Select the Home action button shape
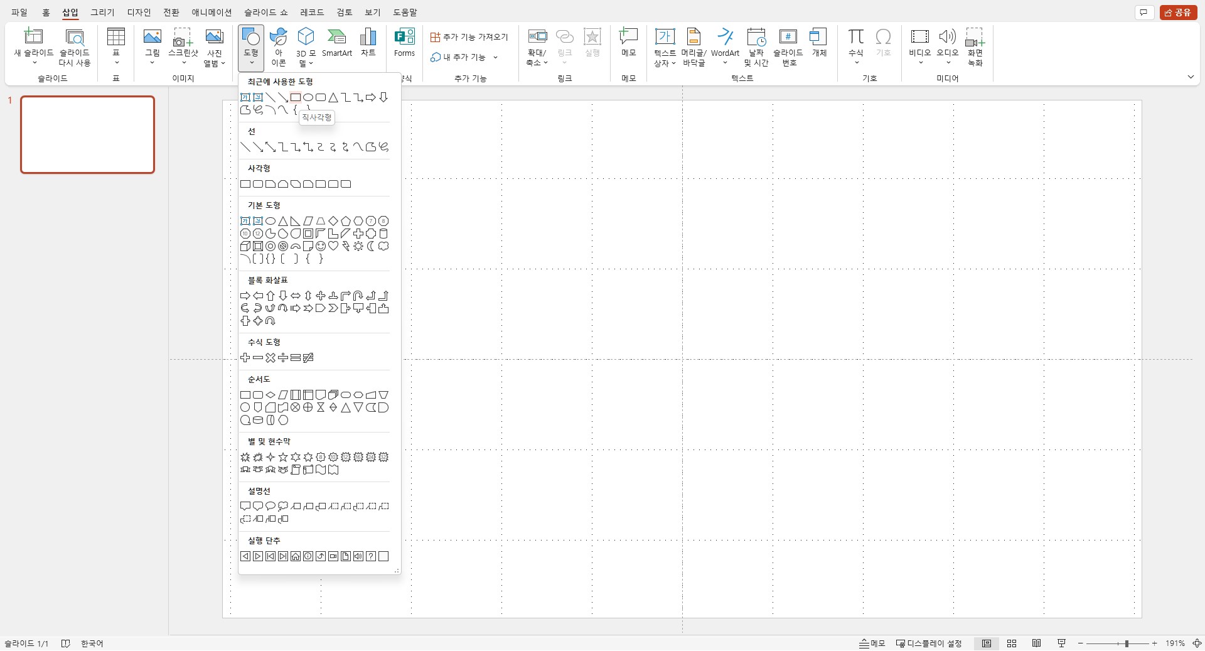Viewport: 1205px width, 651px height. point(296,556)
